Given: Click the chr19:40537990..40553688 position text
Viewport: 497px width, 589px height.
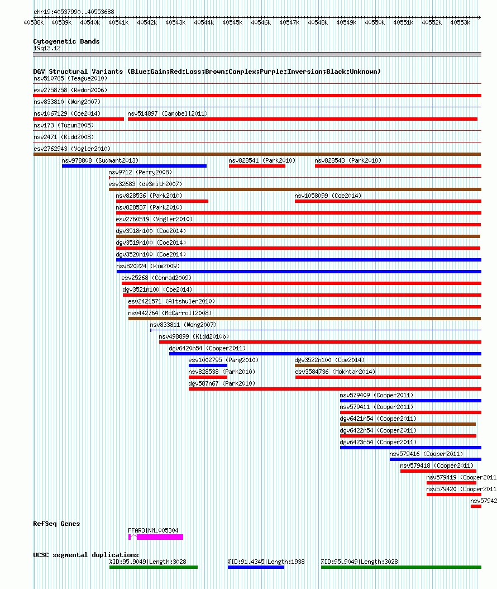Looking at the screenshot, I should point(74,12).
